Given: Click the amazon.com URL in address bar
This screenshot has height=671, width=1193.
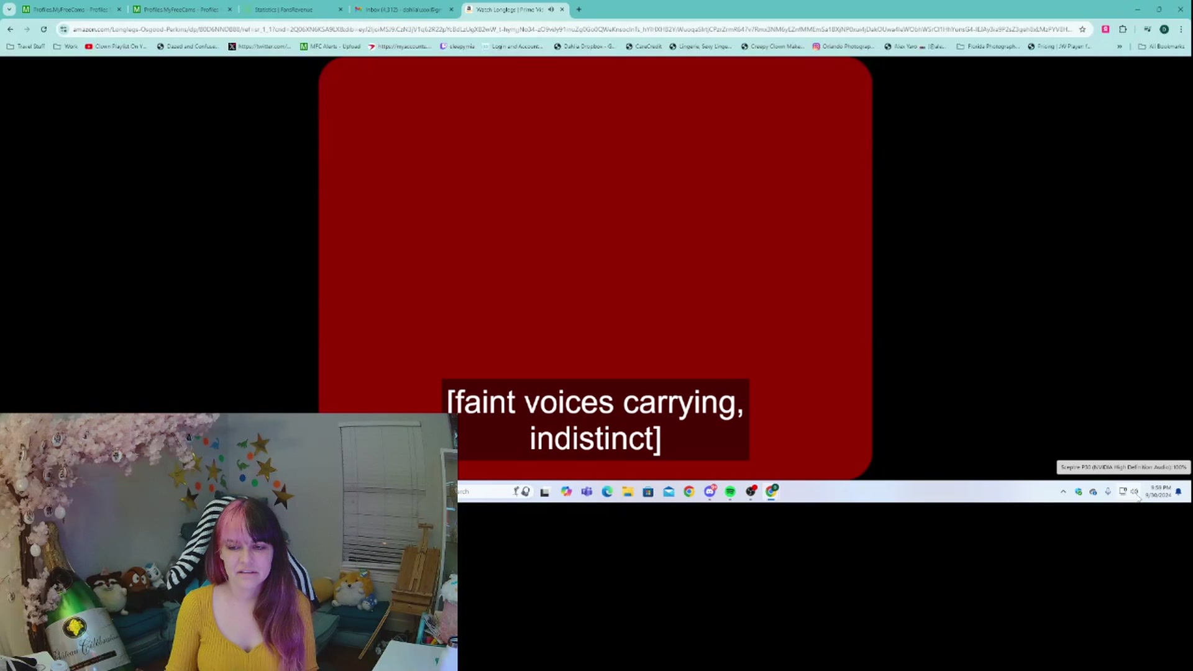Looking at the screenshot, I should tap(572, 29).
